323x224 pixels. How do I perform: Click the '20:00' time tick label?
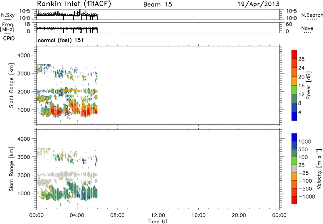[239, 216]
